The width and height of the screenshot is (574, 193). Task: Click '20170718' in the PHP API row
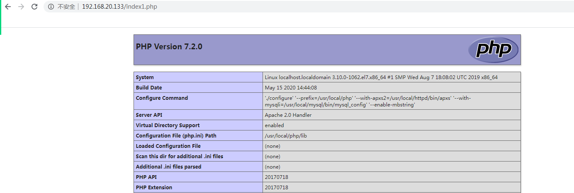276,177
